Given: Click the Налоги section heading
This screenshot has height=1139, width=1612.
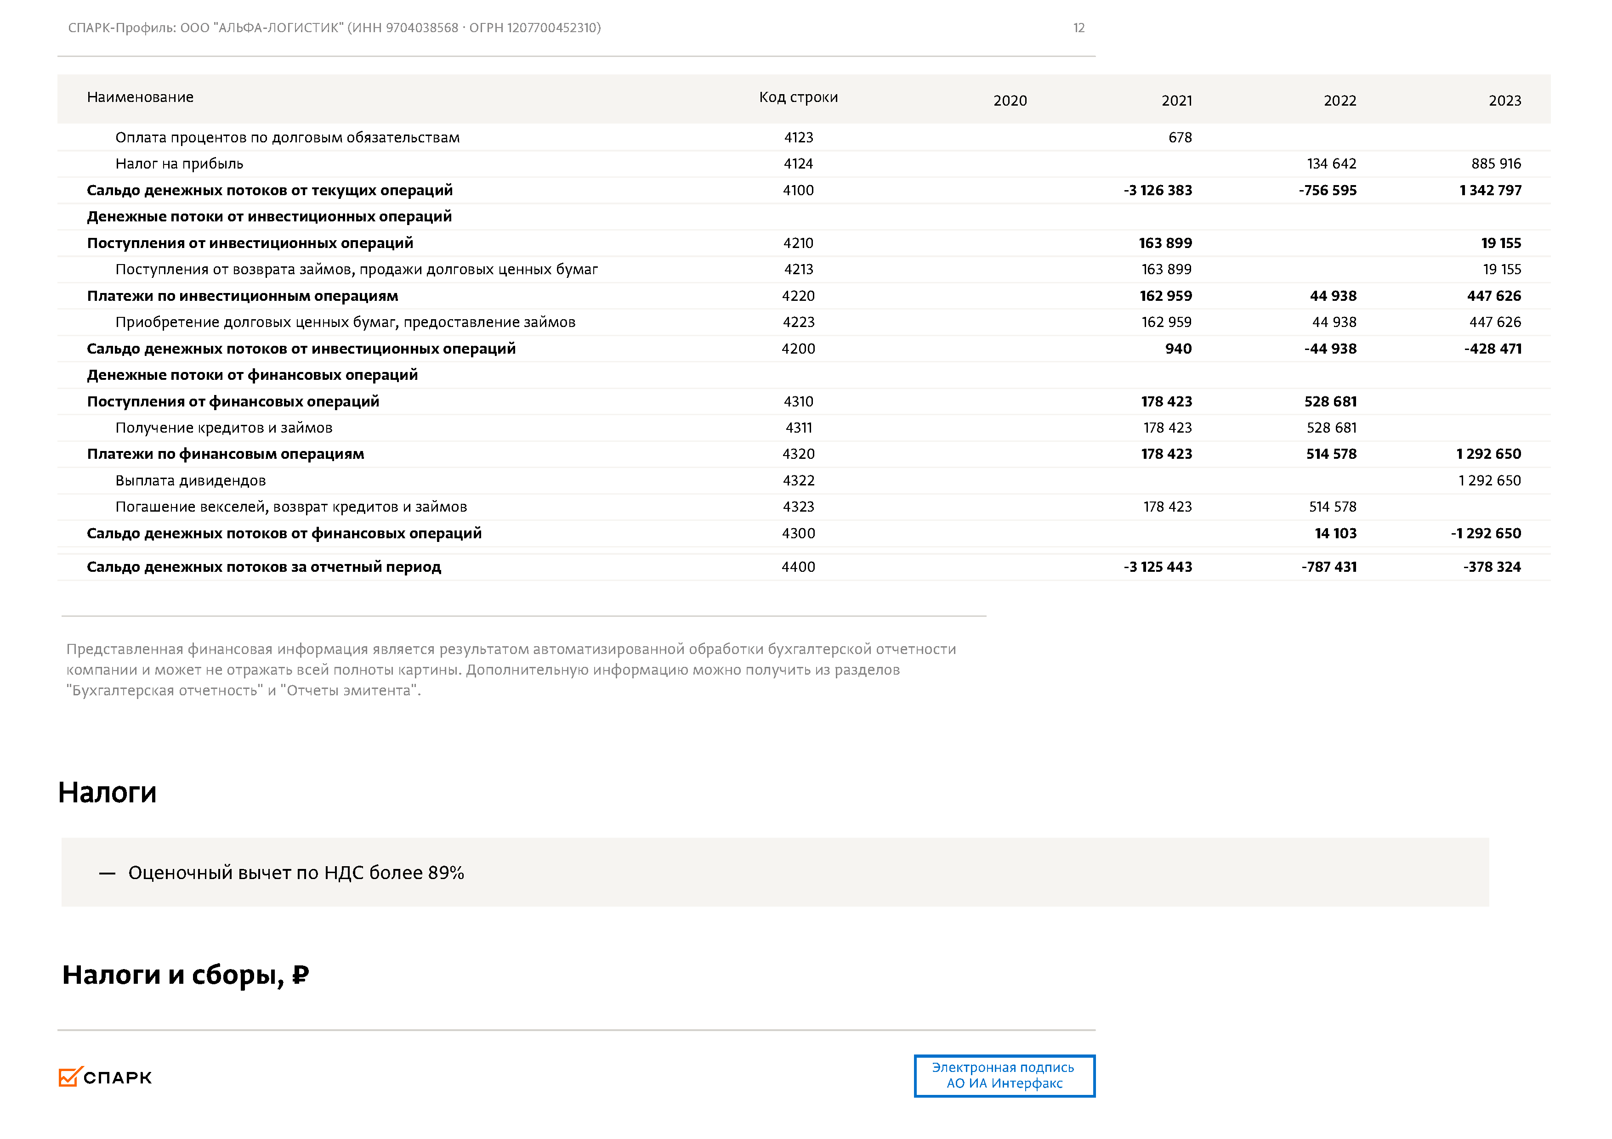Looking at the screenshot, I should tap(108, 792).
